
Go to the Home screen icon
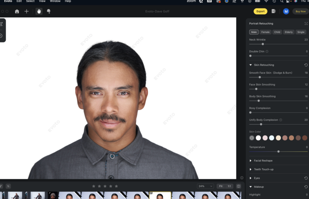(x=17, y=11)
